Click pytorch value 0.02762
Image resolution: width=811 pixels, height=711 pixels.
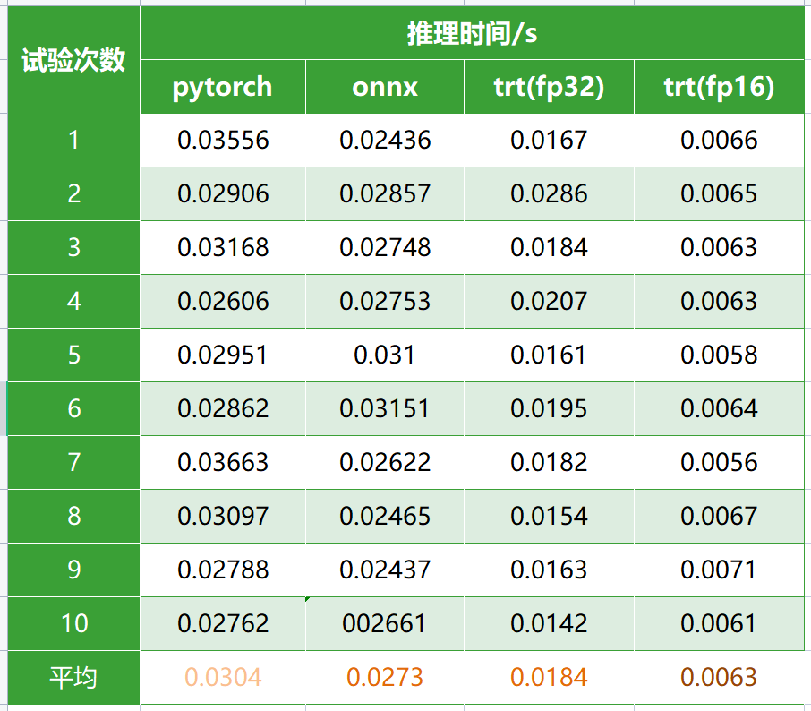click(223, 623)
